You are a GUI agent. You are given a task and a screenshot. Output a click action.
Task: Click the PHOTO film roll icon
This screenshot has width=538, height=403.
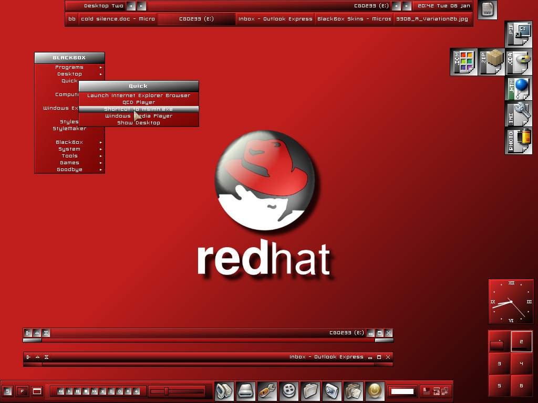pos(519,141)
